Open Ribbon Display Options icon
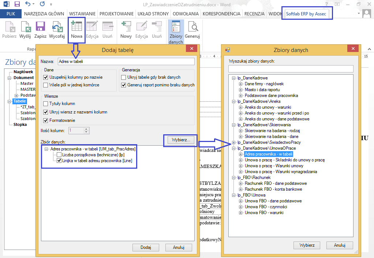374x258 pixels. click(x=337, y=4)
